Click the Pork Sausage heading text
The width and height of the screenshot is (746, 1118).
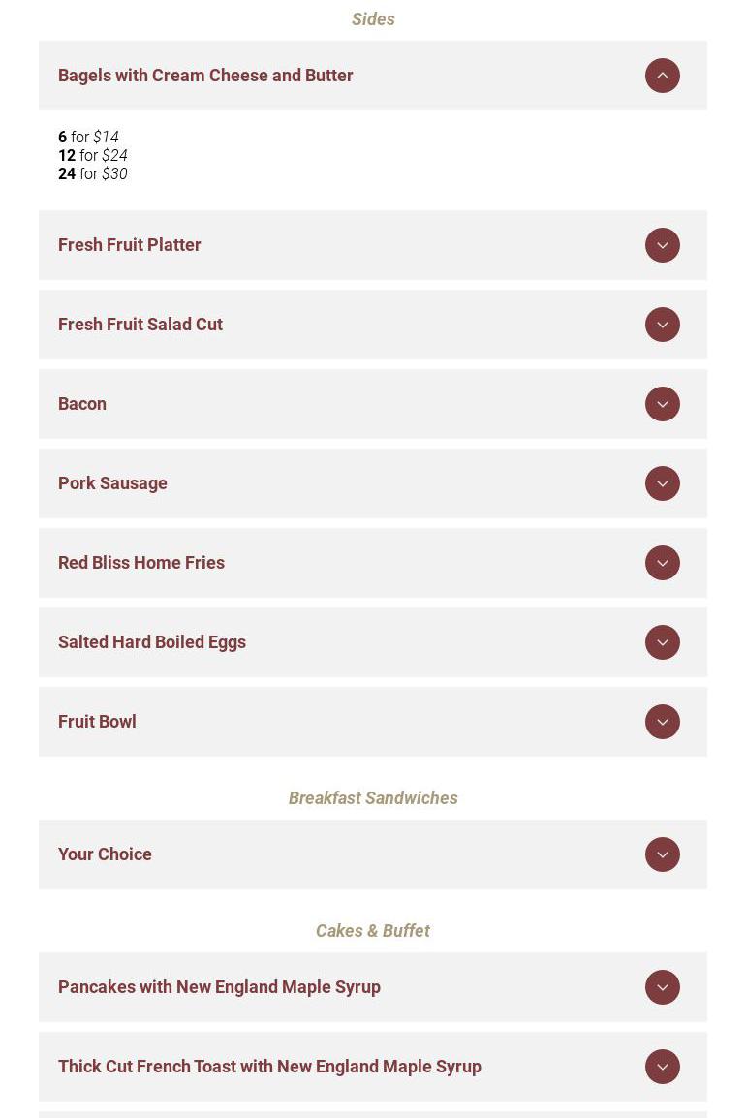tap(112, 483)
